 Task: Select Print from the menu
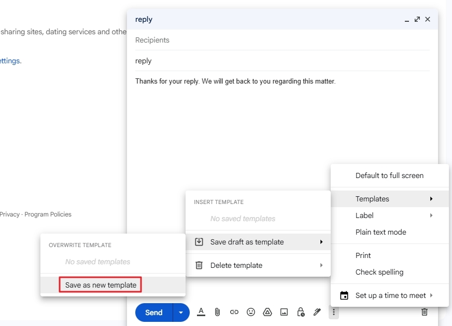[389, 255]
